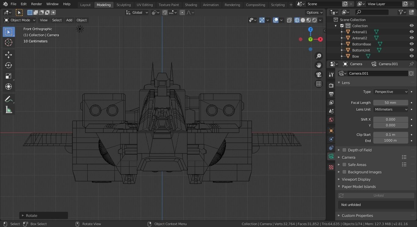Collapse the Lens section
The width and height of the screenshot is (417, 227).
pyautogui.click(x=346, y=83)
